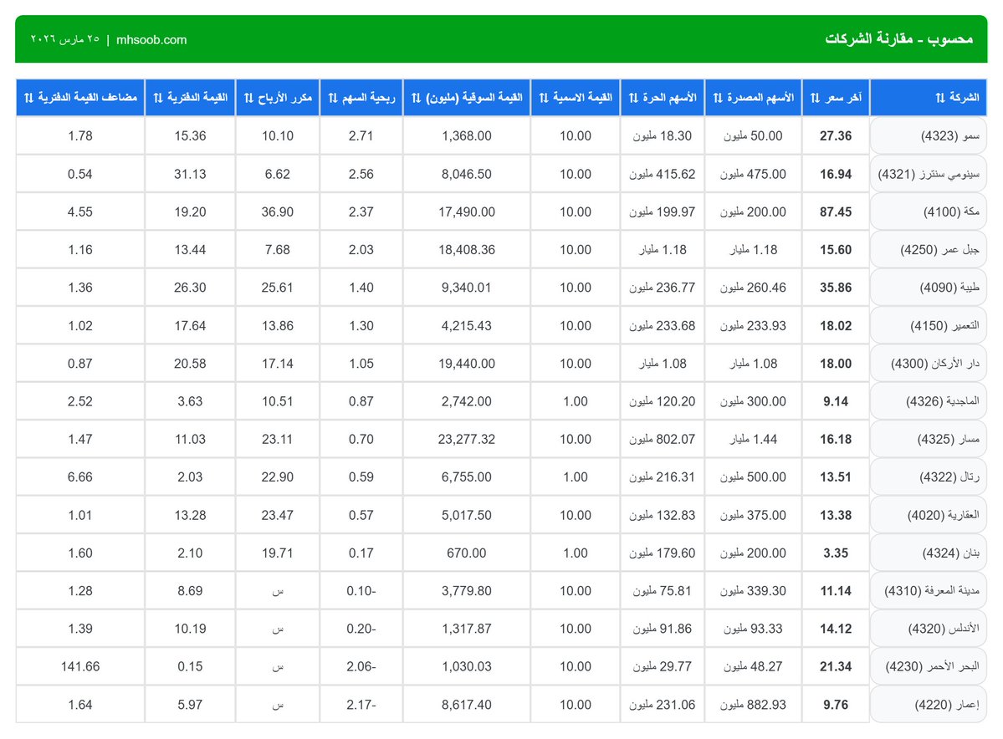The image size is (1003, 739).
Task: Open جبل عمر (4250) company
Action: pos(929,249)
